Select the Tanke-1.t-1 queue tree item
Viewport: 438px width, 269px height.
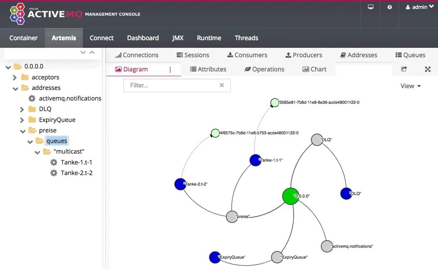pos(76,162)
